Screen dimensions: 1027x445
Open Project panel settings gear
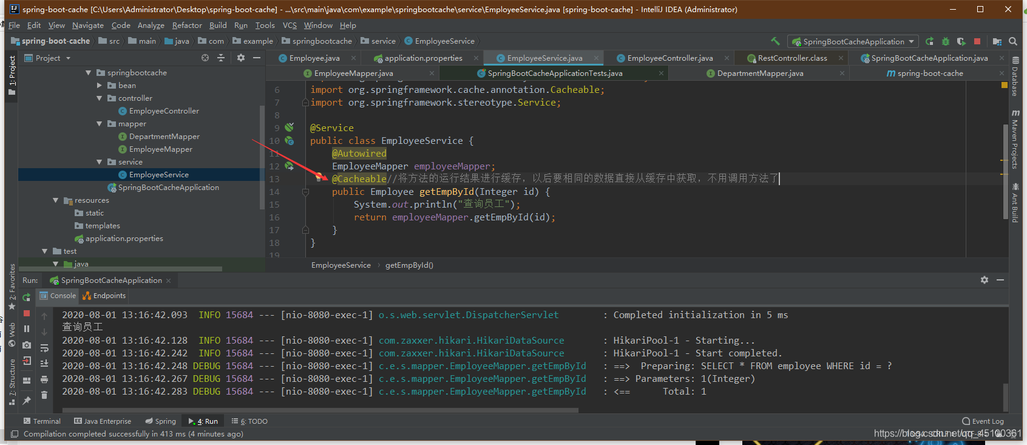241,58
